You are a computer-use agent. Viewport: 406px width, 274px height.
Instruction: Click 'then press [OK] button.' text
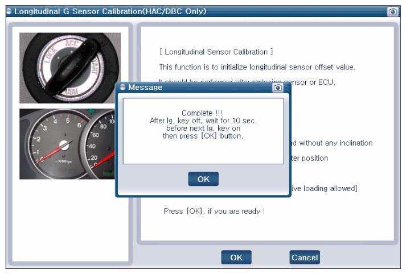(x=203, y=136)
